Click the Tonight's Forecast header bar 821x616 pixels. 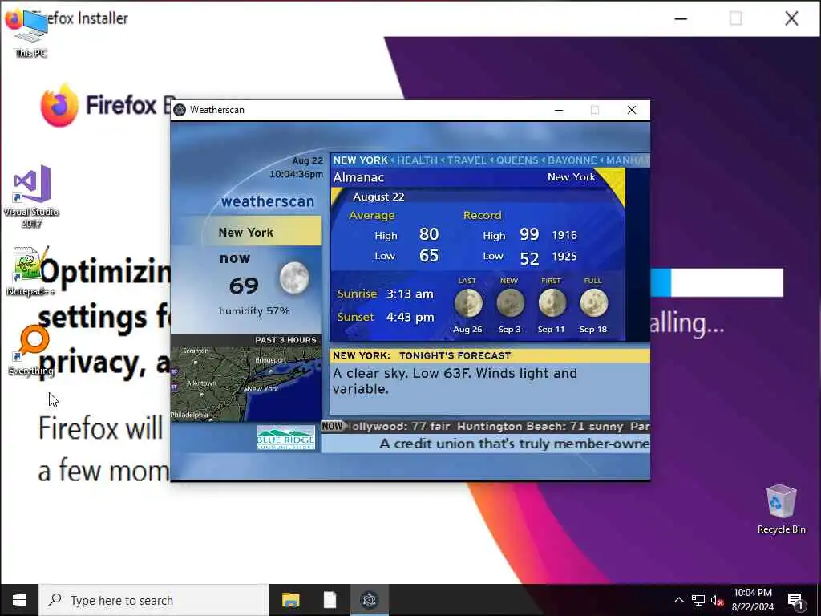click(x=490, y=355)
